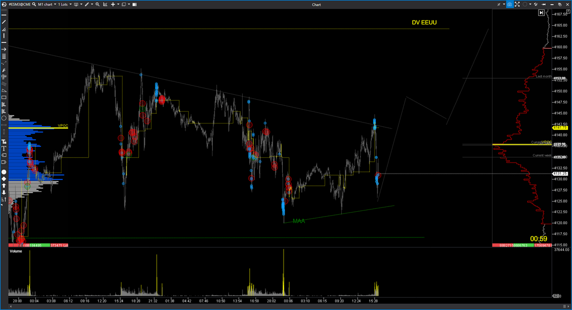Open the M1 chart timeframe dropdown
Image resolution: width=572 pixels, height=310 pixels.
tap(47, 4)
